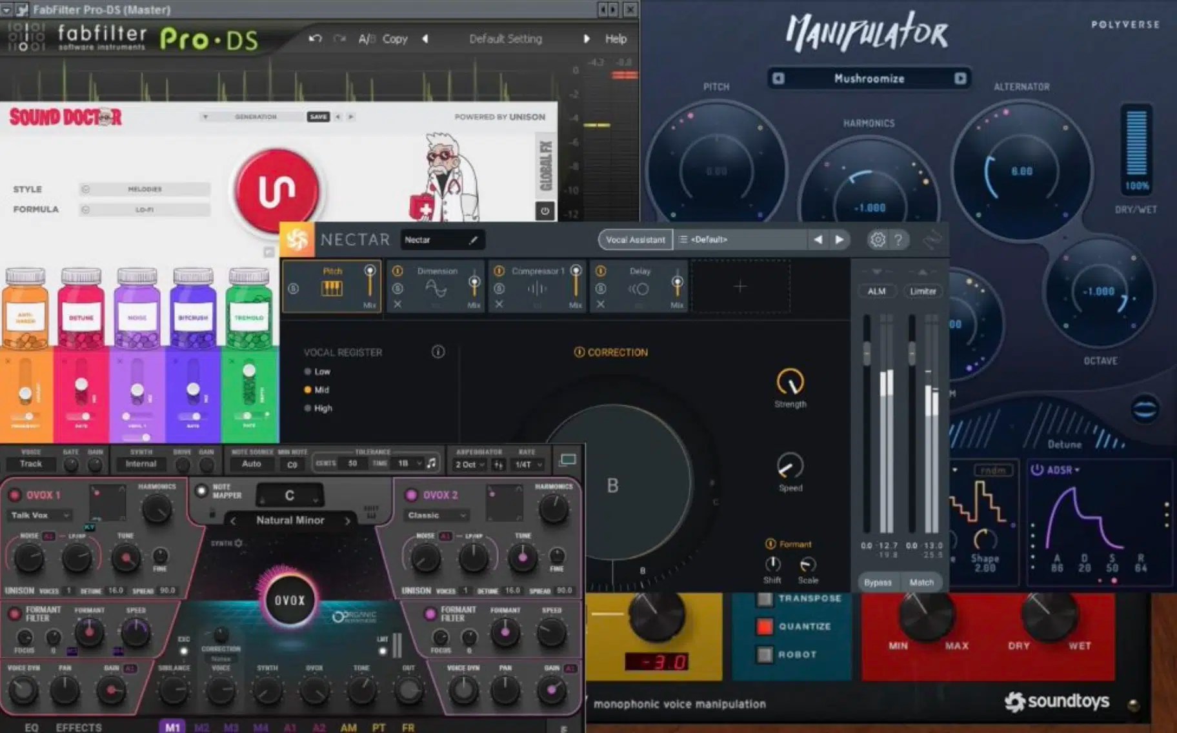The width and height of the screenshot is (1177, 733).
Task: Open Nectar settings gear
Action: point(878,239)
